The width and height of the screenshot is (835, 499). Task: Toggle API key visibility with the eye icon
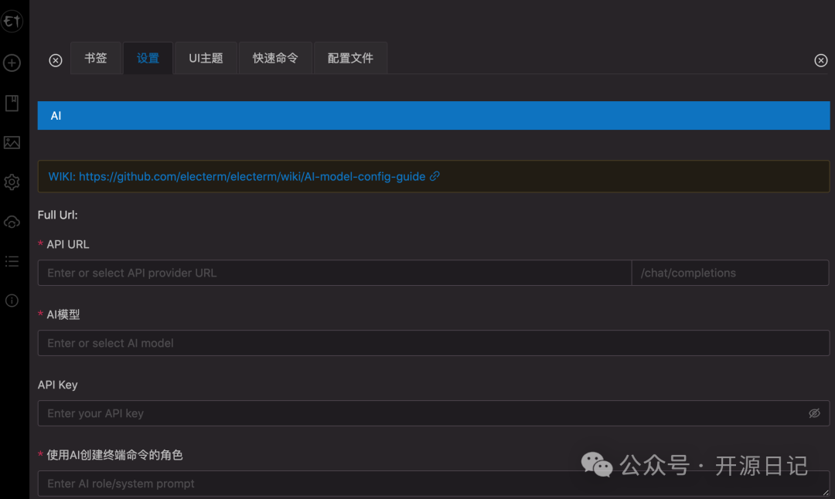(x=814, y=413)
